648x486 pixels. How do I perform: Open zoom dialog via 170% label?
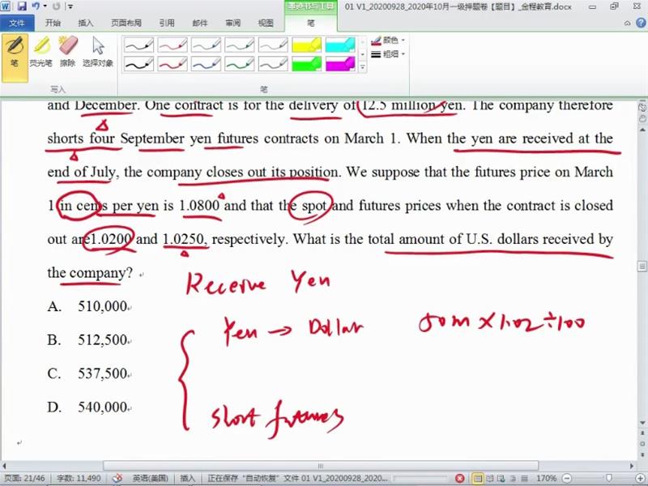[546, 478]
